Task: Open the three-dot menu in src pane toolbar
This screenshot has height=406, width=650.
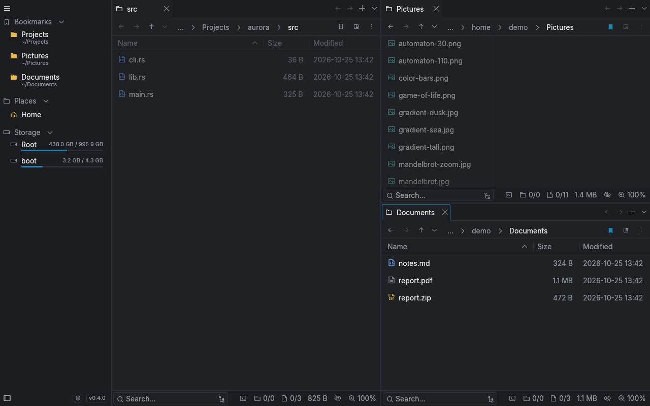Action: click(x=371, y=27)
